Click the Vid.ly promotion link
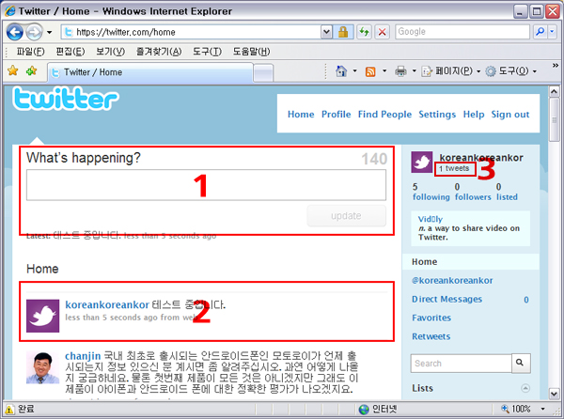Screen dimensions: 564x419 [431, 219]
